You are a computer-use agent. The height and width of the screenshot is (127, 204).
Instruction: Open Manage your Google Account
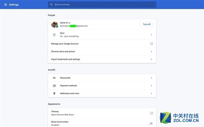102,44
